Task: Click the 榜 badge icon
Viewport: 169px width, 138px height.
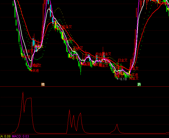Action: click(x=43, y=85)
